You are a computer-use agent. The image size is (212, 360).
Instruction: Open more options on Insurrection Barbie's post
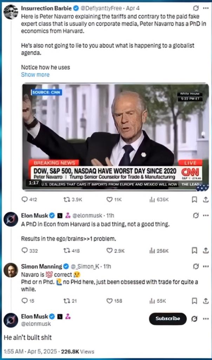206,8
